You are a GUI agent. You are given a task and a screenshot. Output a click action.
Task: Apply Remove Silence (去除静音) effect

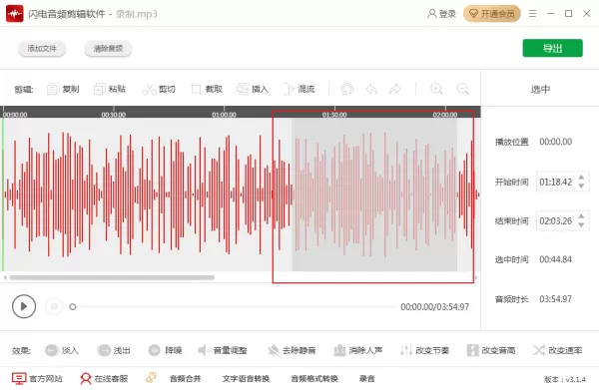[292, 350]
